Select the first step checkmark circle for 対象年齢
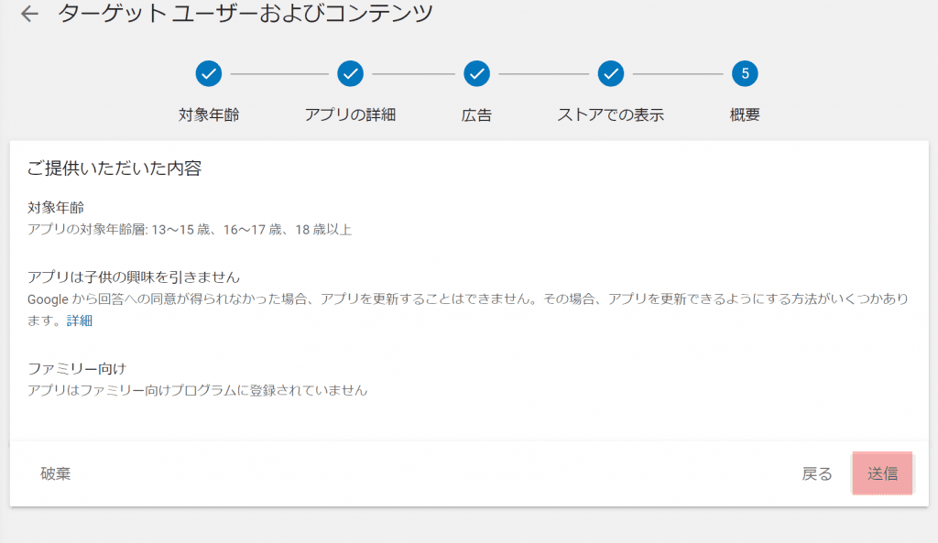The image size is (938, 543). (x=209, y=73)
